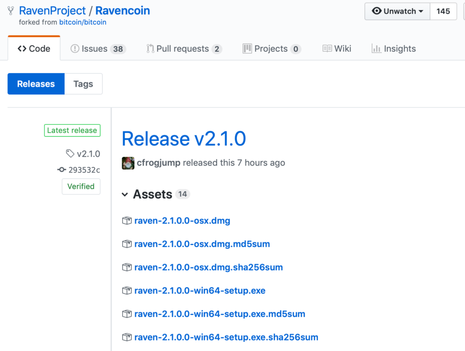
Task: Download raven-2.1.0.0-win64-setup.exe.sha256sum
Action: point(226,337)
